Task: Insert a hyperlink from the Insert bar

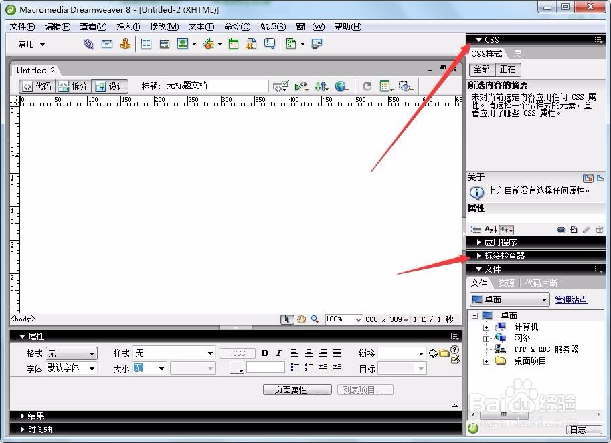Action: [88, 44]
